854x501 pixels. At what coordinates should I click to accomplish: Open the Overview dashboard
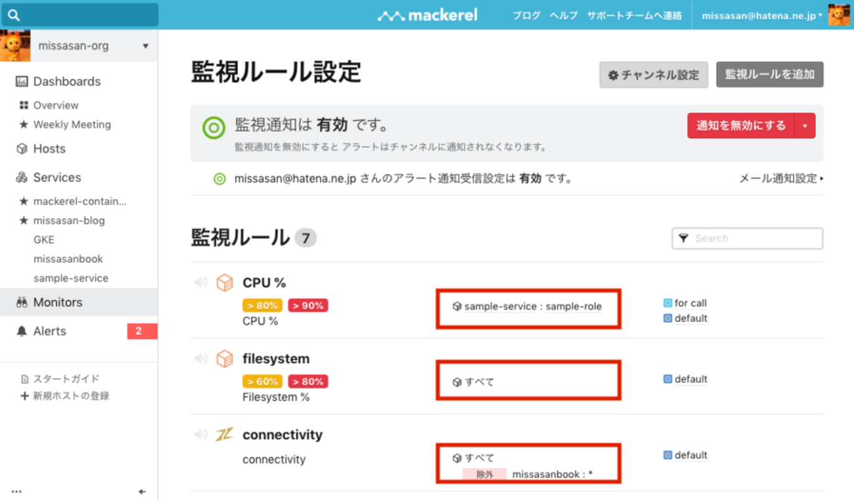point(56,105)
